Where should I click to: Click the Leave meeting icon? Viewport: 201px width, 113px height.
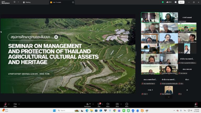pyautogui.click(x=196, y=104)
